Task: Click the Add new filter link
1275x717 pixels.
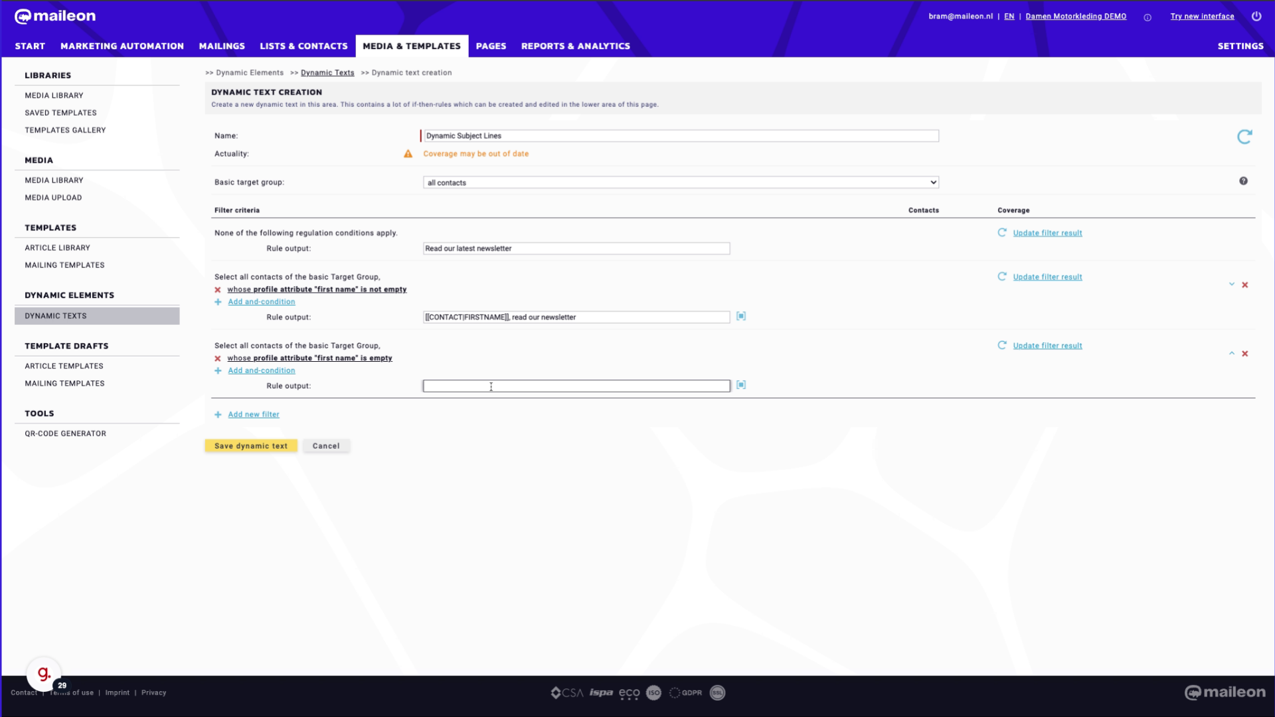Action: [254, 415]
